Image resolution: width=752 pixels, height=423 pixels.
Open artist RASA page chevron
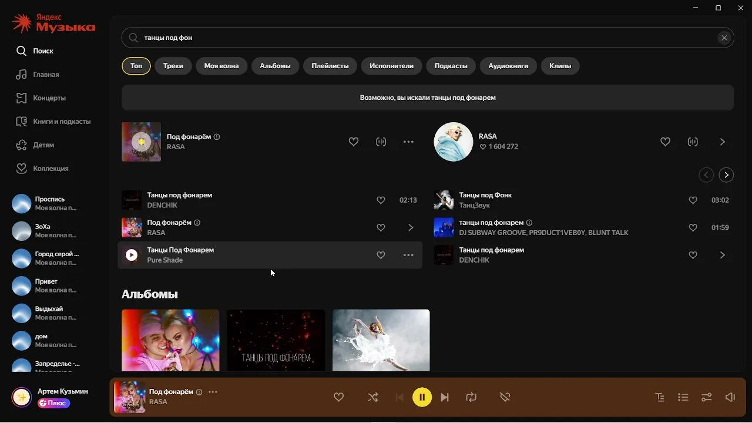[723, 142]
